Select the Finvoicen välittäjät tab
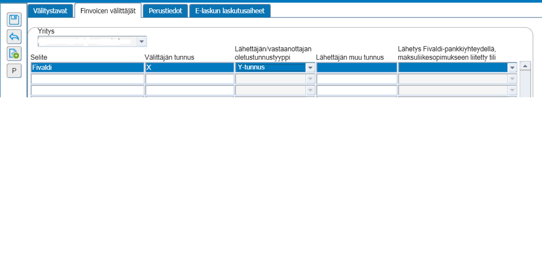 [x=108, y=11]
